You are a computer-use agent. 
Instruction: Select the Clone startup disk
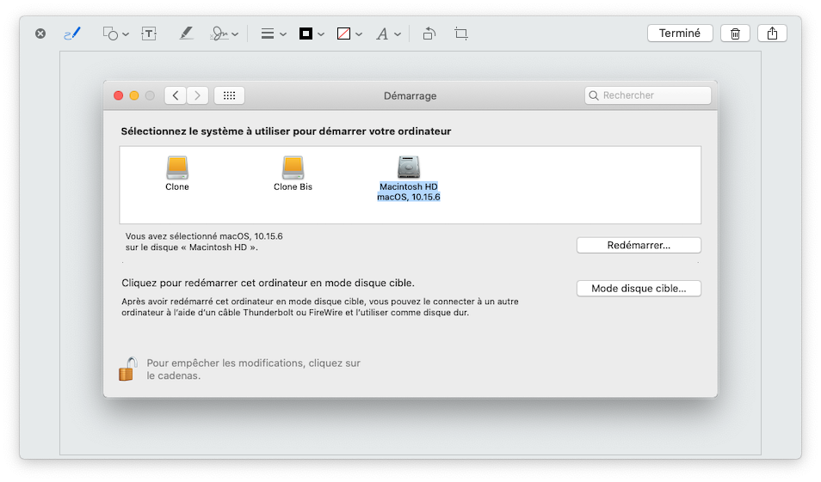(177, 174)
